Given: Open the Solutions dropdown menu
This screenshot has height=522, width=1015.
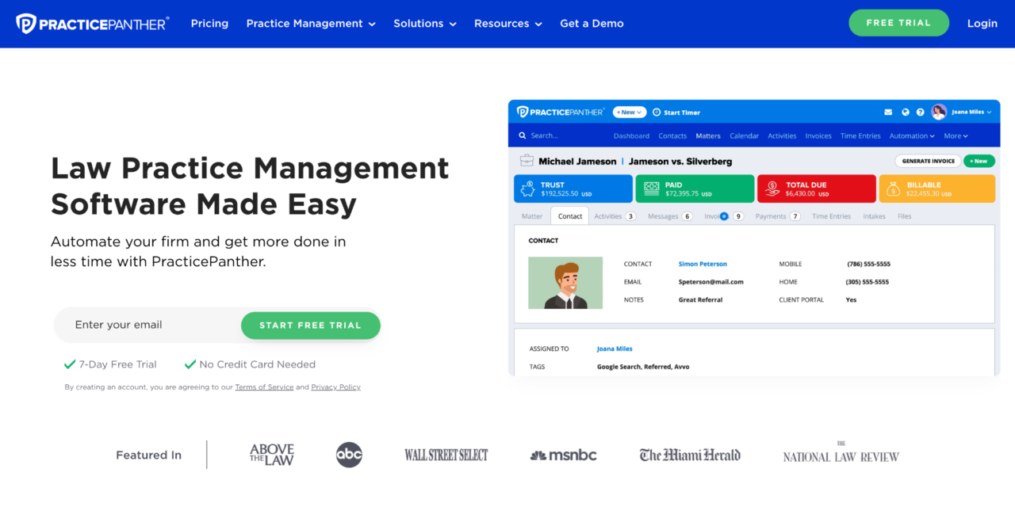Looking at the screenshot, I should (425, 24).
